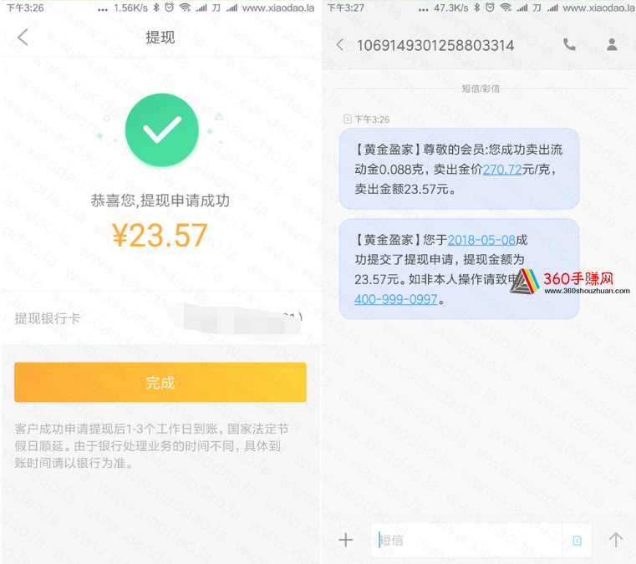Image resolution: width=636 pixels, height=564 pixels.
Task: Tap the orange 完成 button
Action: pos(160,383)
